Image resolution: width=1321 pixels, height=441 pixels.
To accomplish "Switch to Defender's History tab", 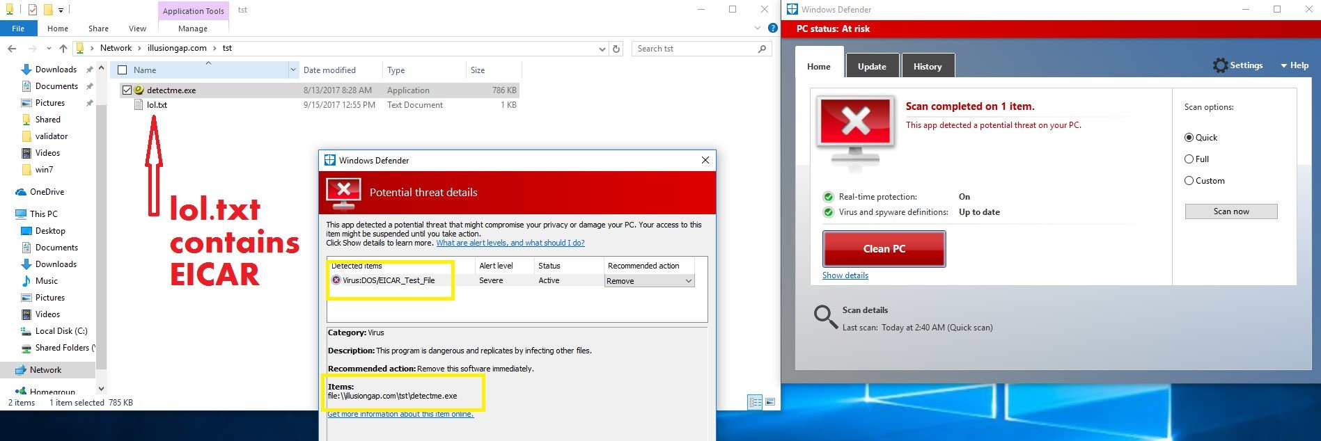I will [x=928, y=66].
